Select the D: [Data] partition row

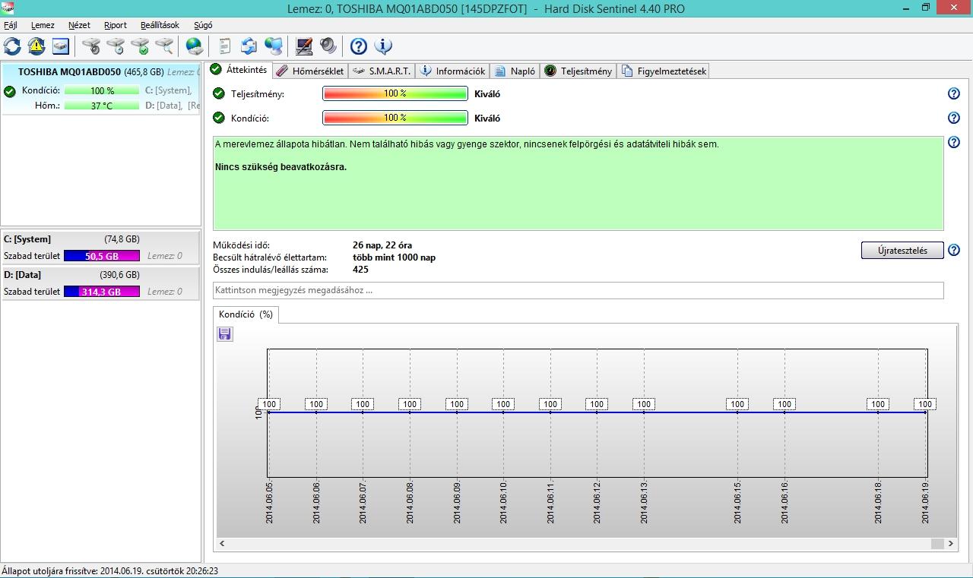point(101,283)
